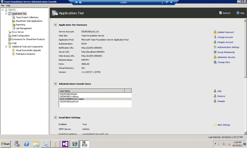The height and width of the screenshot is (148, 247).
Task: Select Application Tier tree node
Action: point(19,14)
